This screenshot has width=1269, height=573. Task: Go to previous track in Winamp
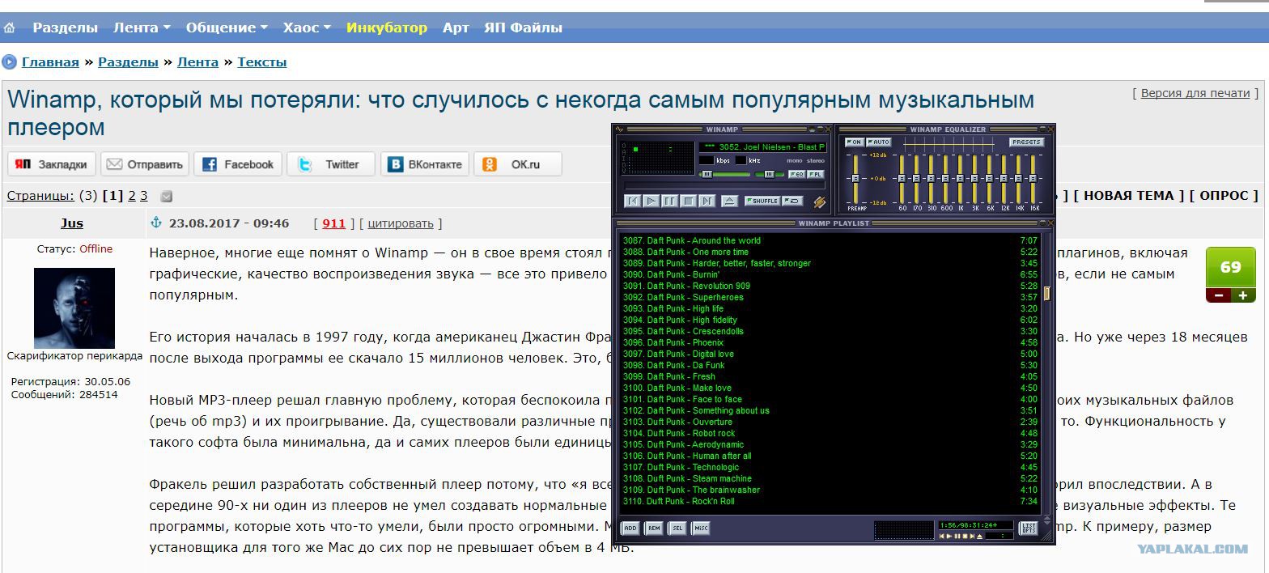click(633, 201)
